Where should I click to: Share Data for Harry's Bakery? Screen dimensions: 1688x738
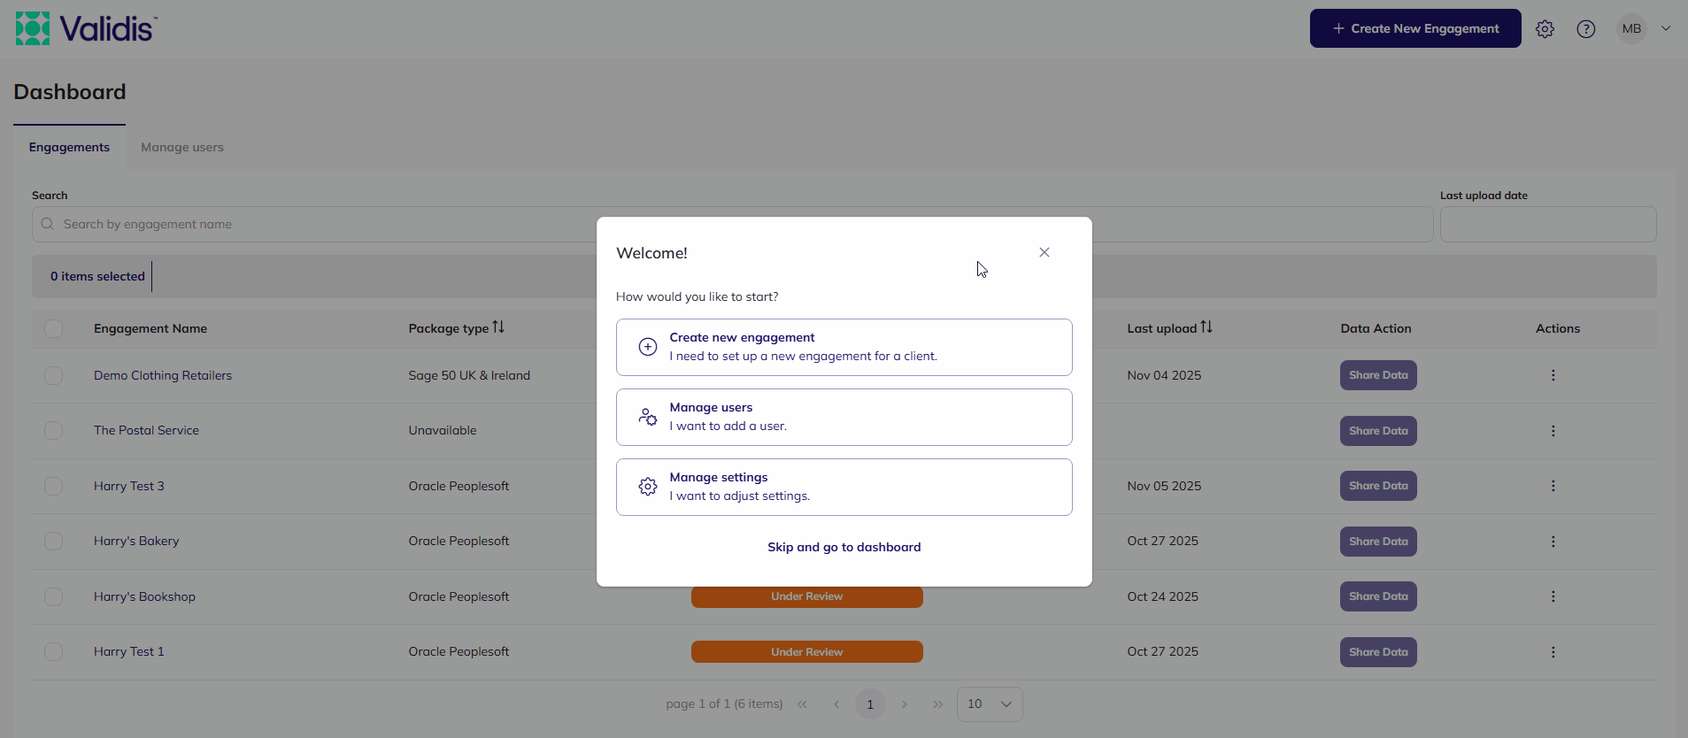[1378, 542]
